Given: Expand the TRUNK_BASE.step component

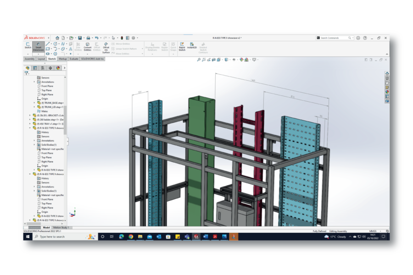Looking at the screenshot, I should pyautogui.click(x=34, y=103).
